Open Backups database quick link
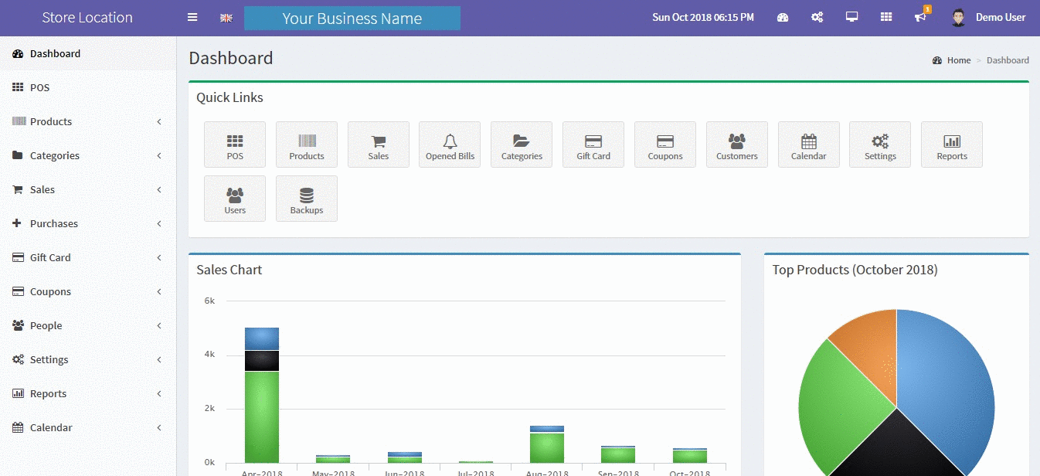This screenshot has width=1040, height=476. (x=307, y=199)
